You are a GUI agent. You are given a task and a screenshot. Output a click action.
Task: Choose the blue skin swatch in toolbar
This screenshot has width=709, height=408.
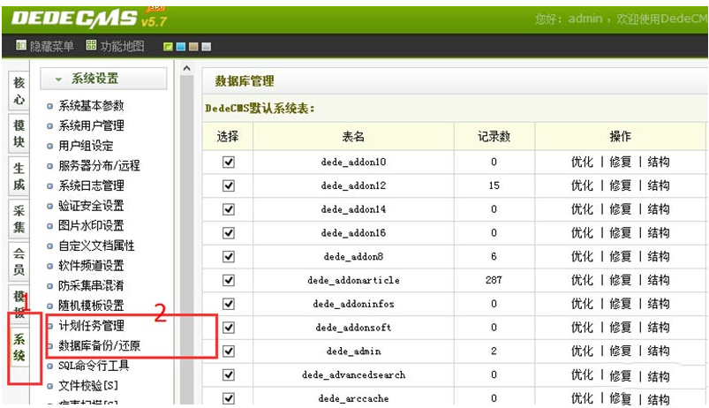(180, 47)
